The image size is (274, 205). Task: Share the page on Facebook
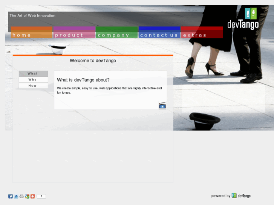[x=11, y=196]
